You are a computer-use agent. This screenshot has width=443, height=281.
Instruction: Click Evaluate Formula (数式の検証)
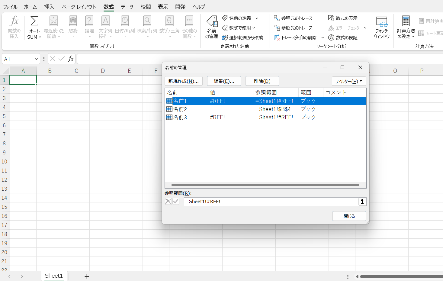343,38
